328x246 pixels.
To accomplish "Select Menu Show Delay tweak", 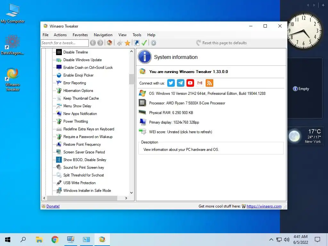I will [77, 106].
